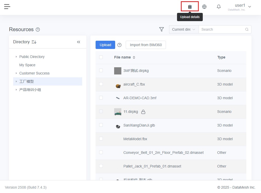
Task: Click the help icon beside Resources title
Action: (x=38, y=30)
